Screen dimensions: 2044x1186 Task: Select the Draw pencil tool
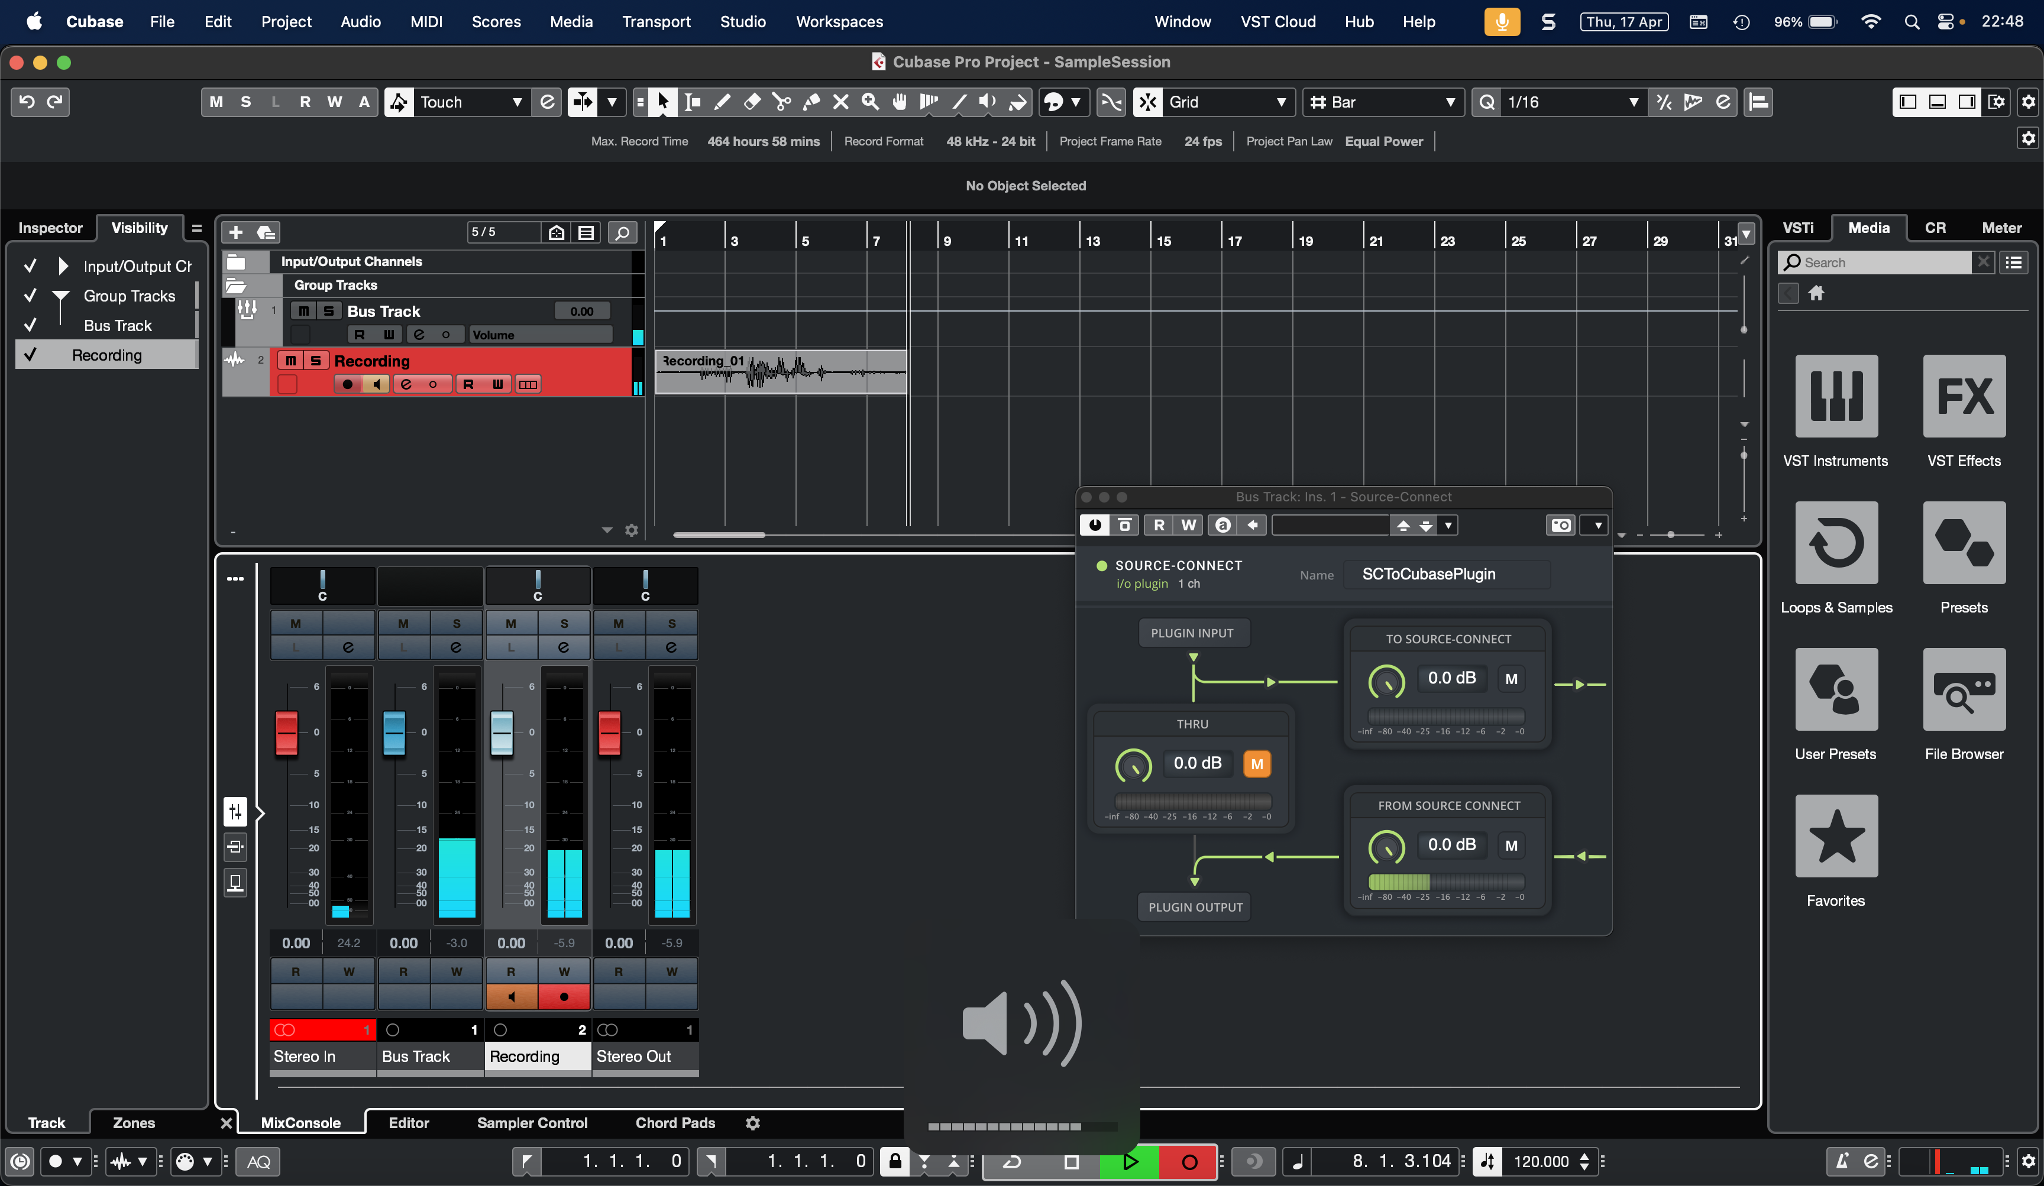tap(722, 102)
